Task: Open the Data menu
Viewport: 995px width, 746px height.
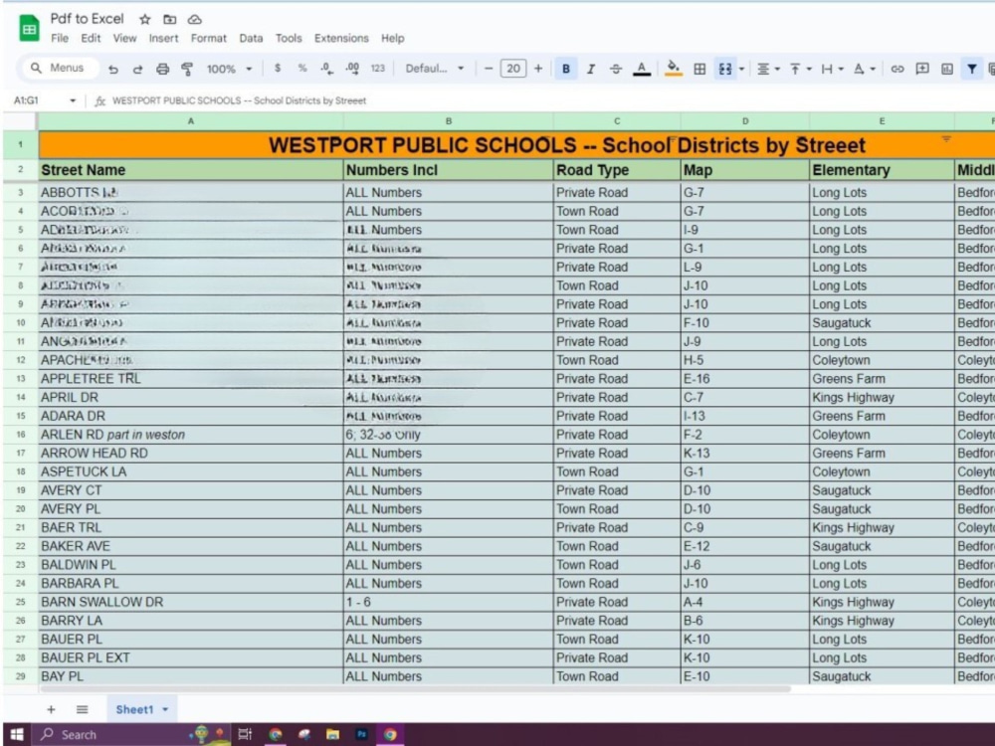Action: (251, 38)
